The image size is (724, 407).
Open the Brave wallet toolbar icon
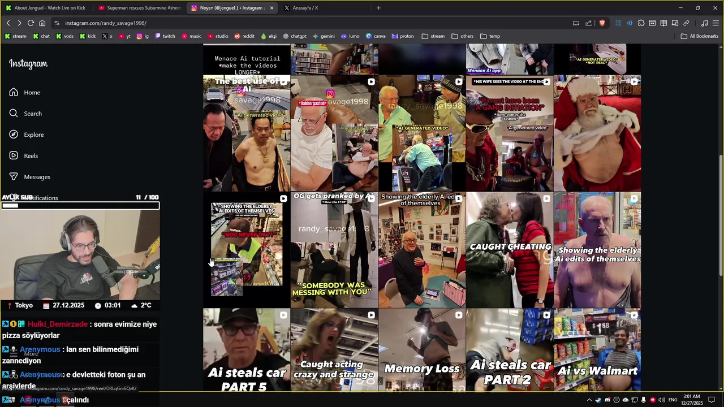652,23
